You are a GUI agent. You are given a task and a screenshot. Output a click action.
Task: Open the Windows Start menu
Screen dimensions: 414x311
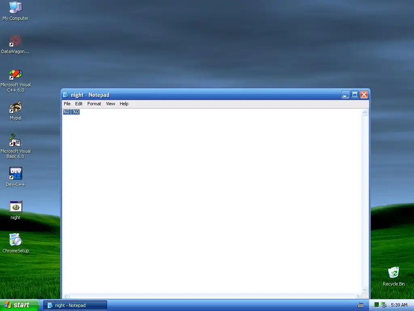coord(19,305)
